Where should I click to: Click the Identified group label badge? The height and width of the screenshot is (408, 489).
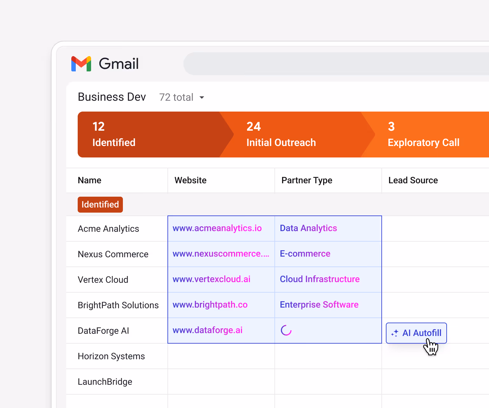(x=100, y=205)
